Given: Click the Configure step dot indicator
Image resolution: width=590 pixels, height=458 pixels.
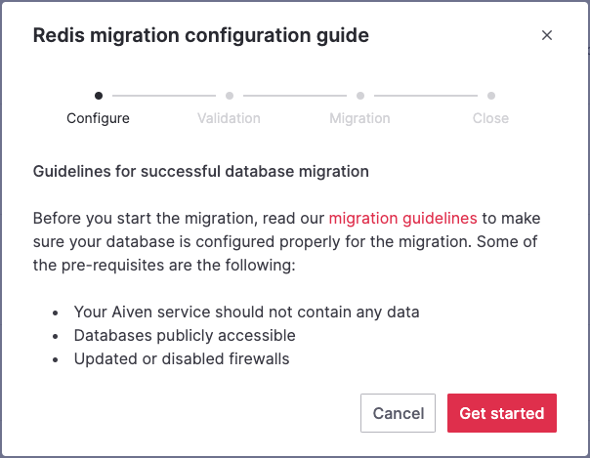Looking at the screenshot, I should coord(98,96).
